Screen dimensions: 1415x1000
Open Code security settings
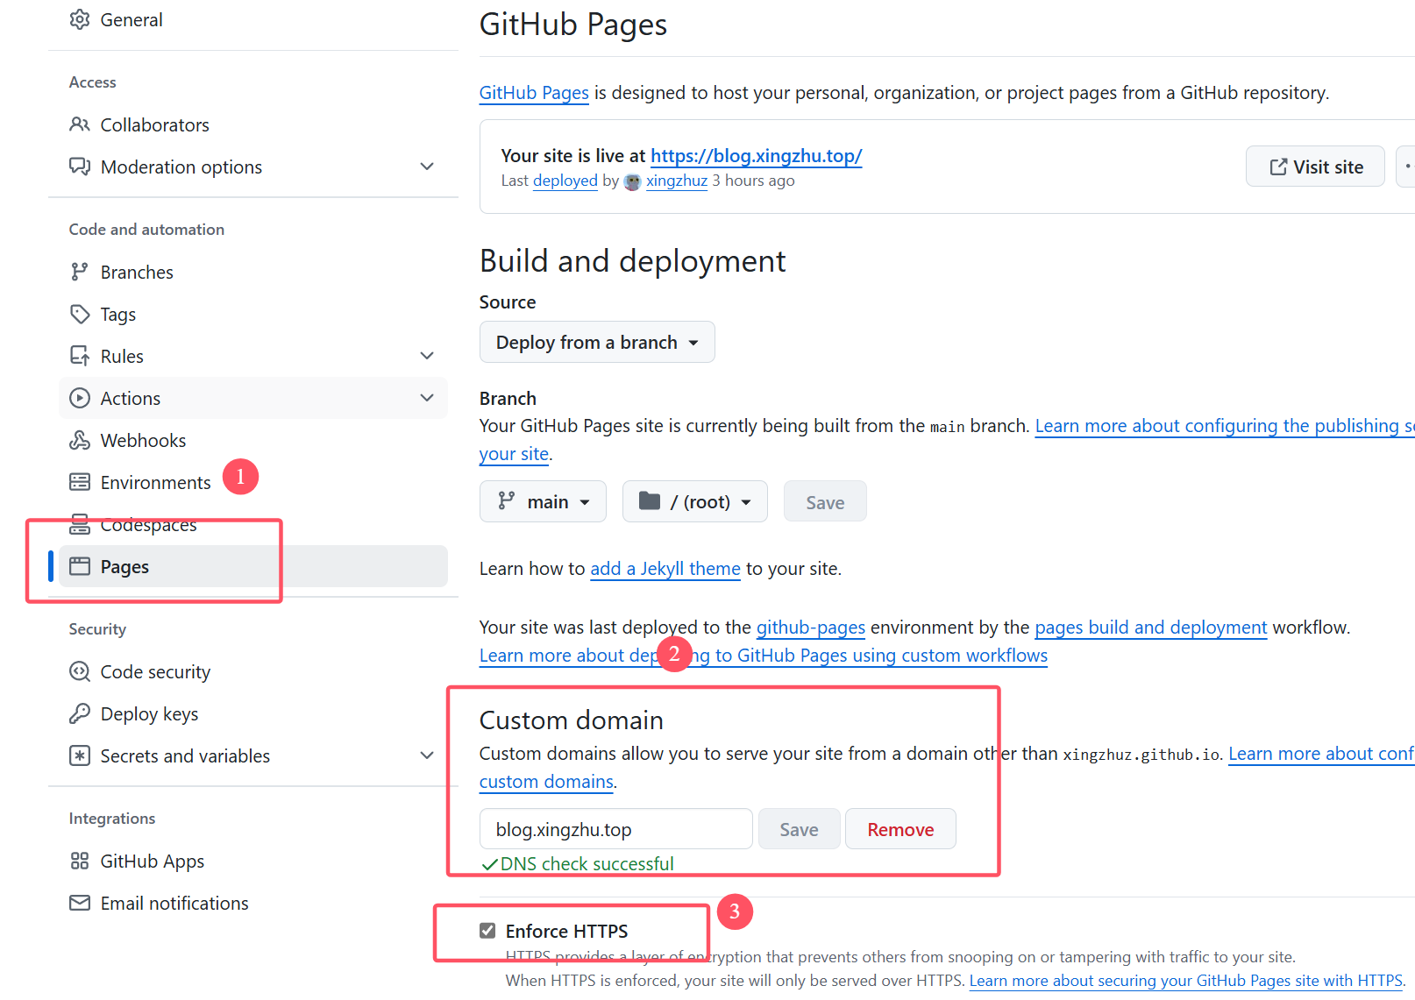click(x=155, y=671)
